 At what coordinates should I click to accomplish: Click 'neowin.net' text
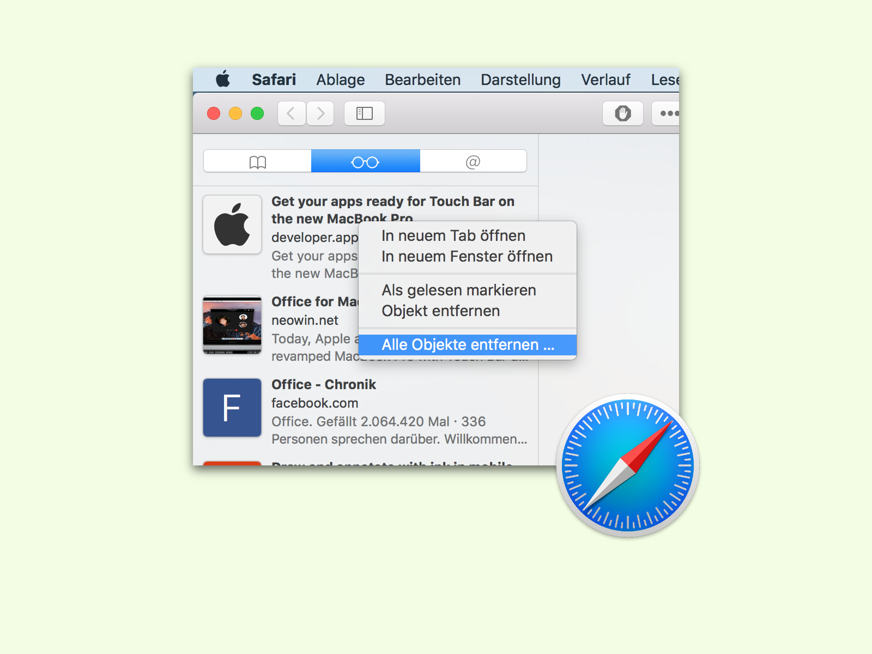click(305, 320)
